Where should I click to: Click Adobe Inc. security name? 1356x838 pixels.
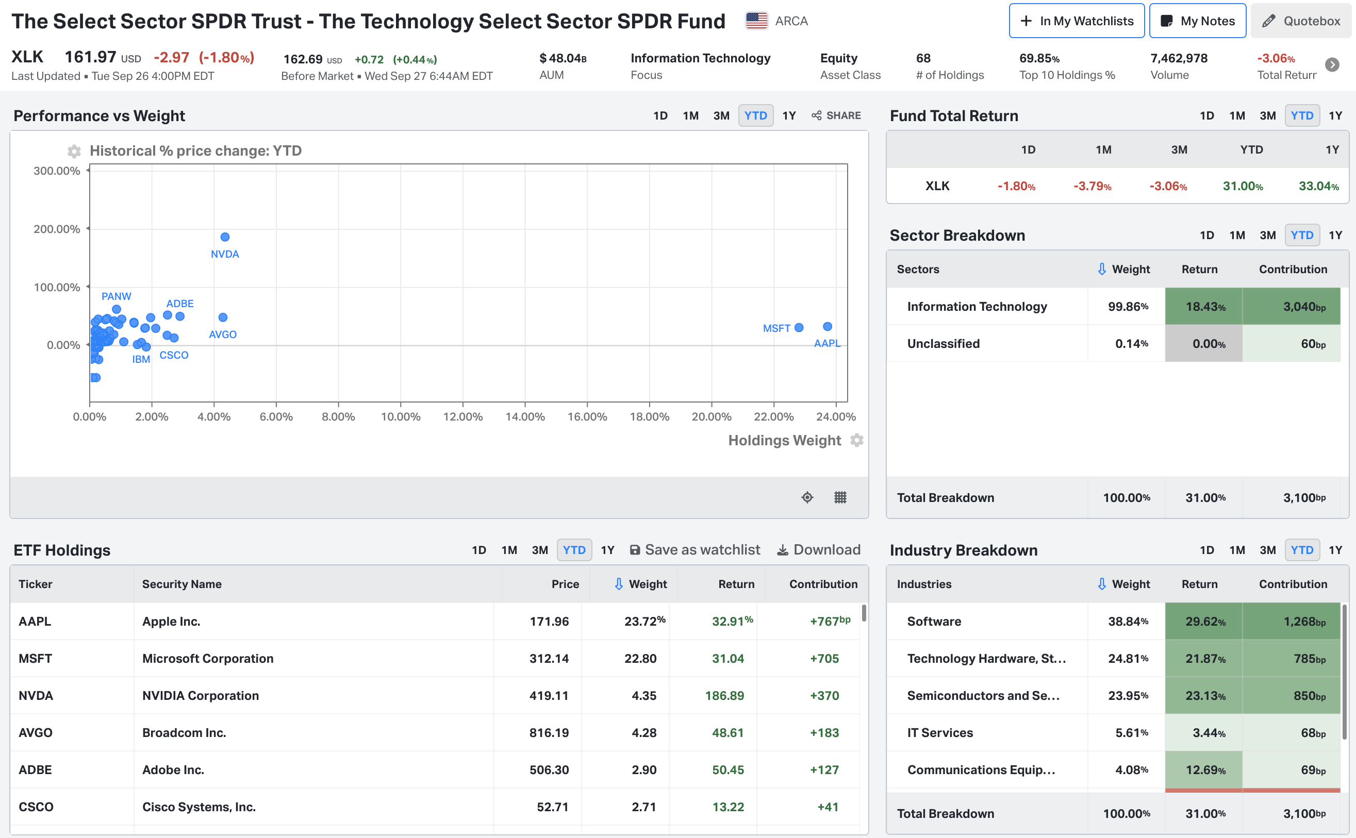(x=173, y=770)
